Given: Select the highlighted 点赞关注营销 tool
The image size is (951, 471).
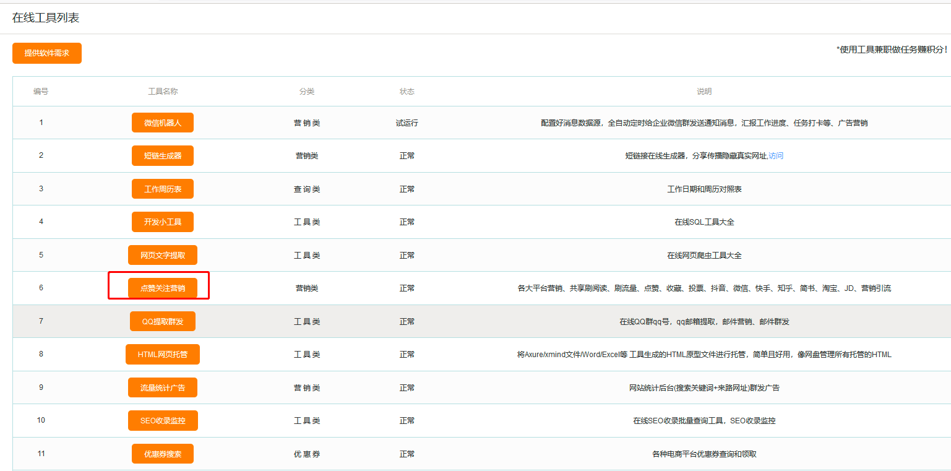Looking at the screenshot, I should [x=162, y=287].
